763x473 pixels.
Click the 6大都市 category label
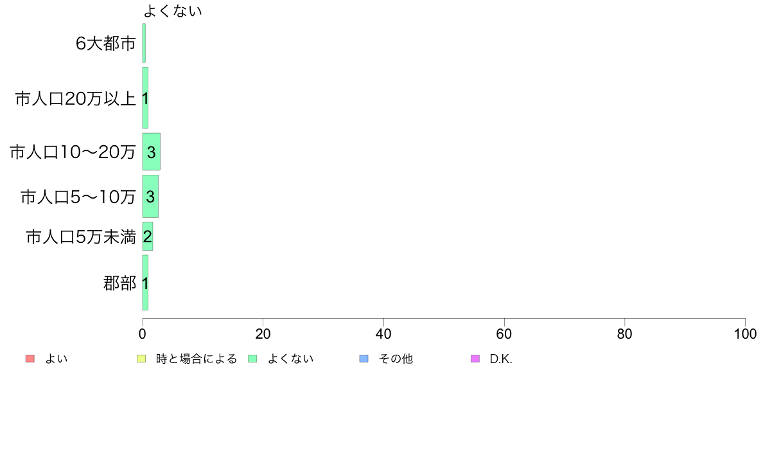[105, 43]
